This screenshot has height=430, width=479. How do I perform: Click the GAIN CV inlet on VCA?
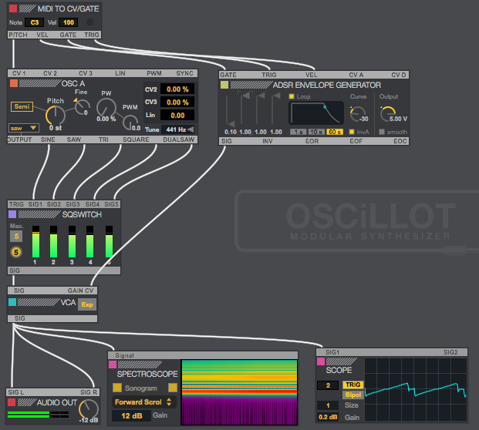pos(80,291)
